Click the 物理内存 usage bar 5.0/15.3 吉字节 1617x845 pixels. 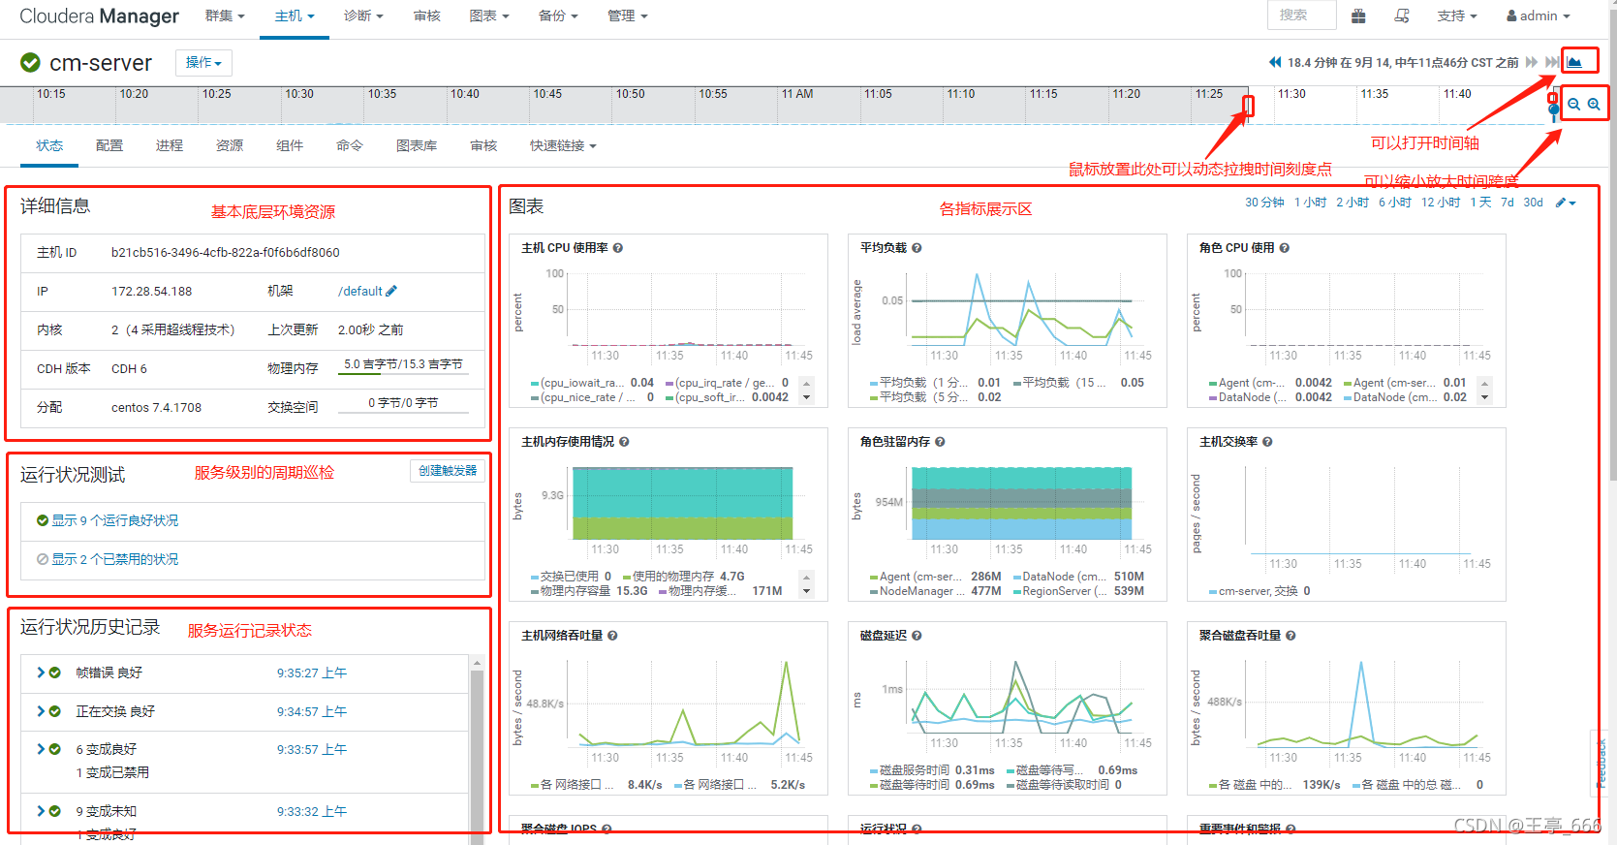pyautogui.click(x=403, y=365)
